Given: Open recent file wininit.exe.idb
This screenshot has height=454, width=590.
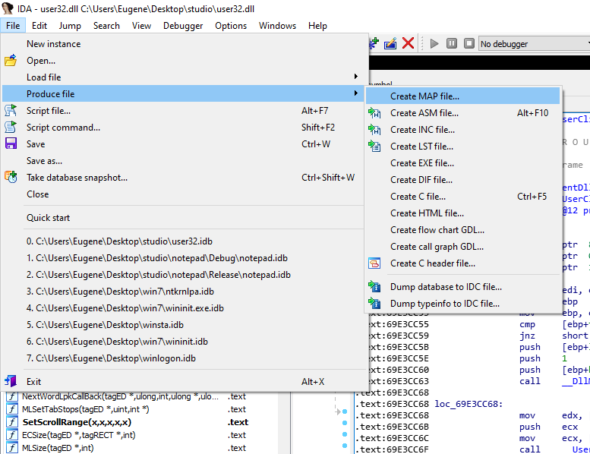Looking at the screenshot, I should (x=183, y=308).
